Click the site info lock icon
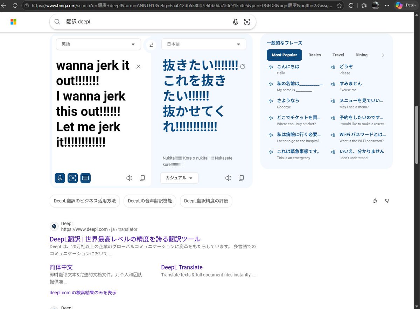Screen dimensions: 420x309 (27, 6)
